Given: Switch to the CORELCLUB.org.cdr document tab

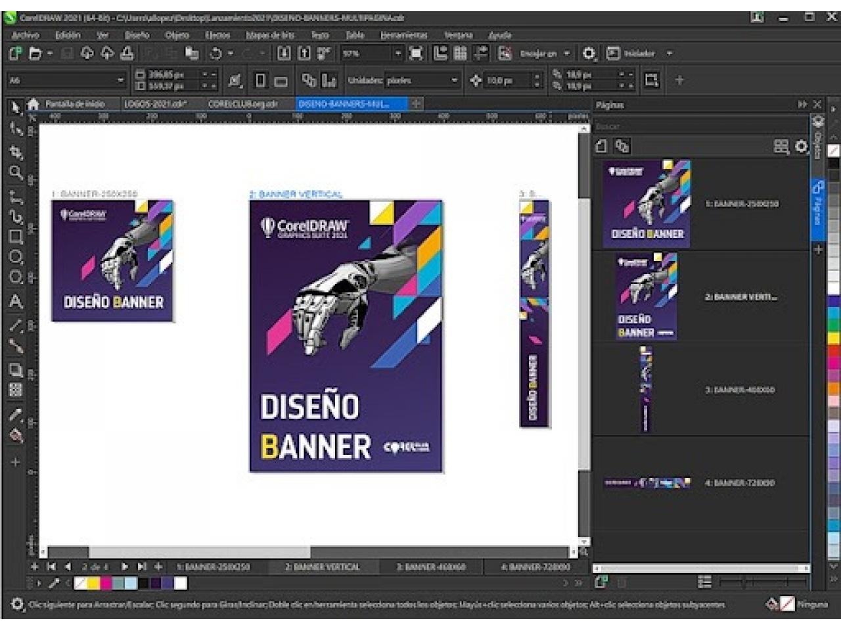Looking at the screenshot, I should (243, 104).
